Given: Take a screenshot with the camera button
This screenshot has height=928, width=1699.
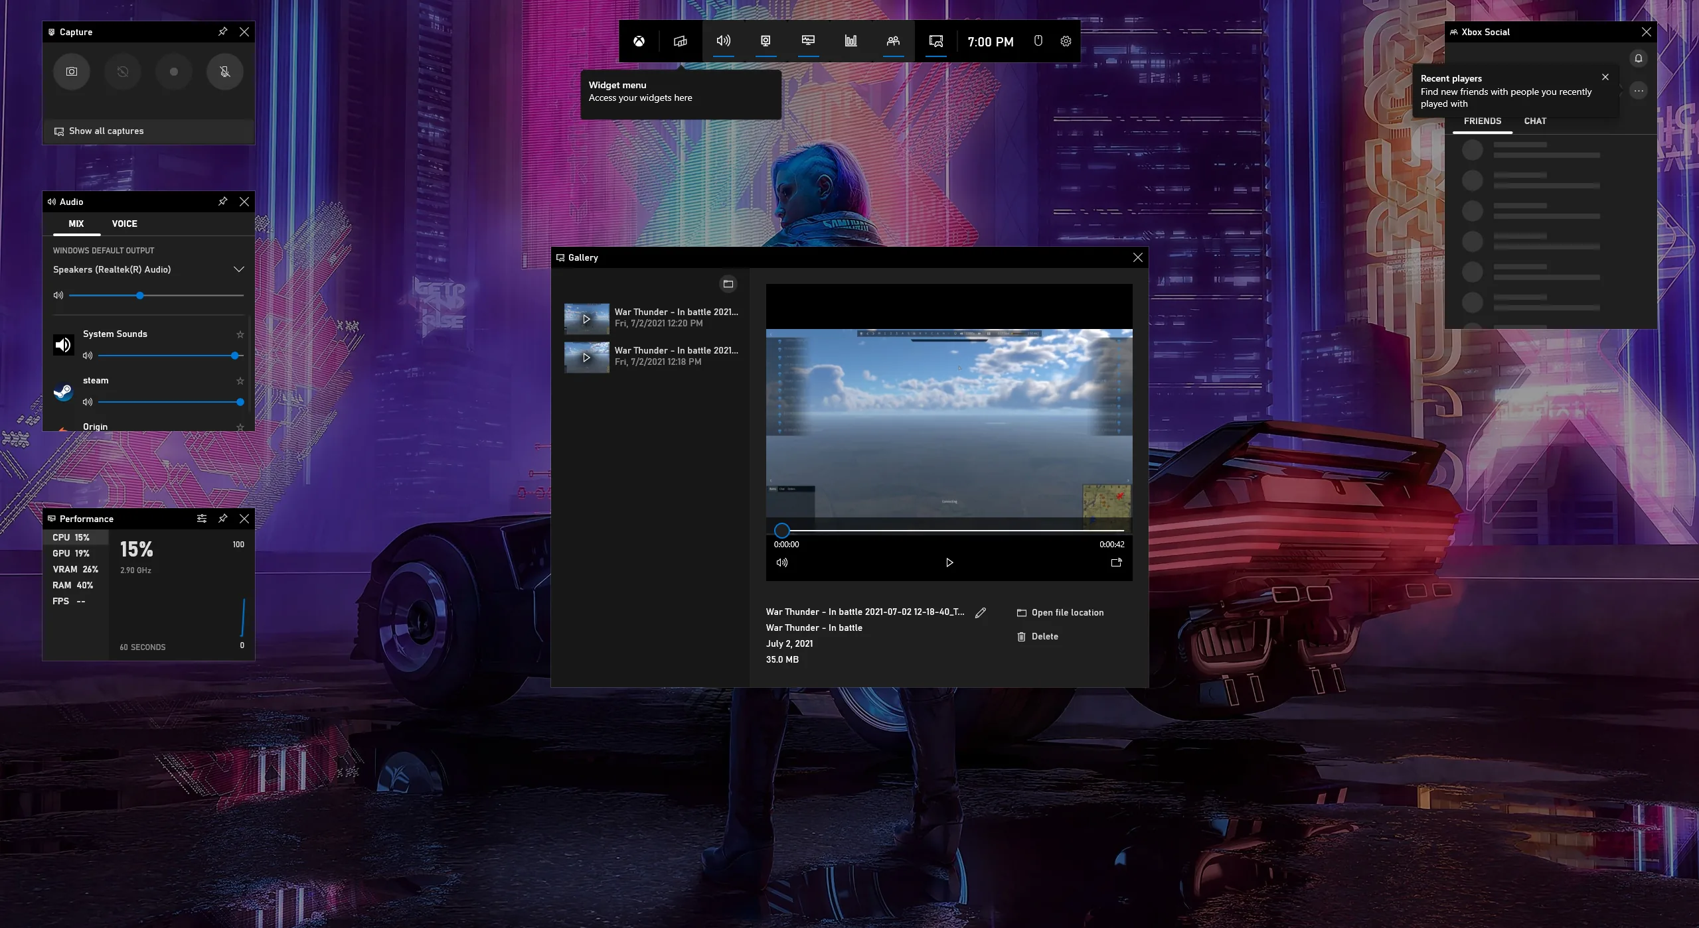Looking at the screenshot, I should (72, 72).
